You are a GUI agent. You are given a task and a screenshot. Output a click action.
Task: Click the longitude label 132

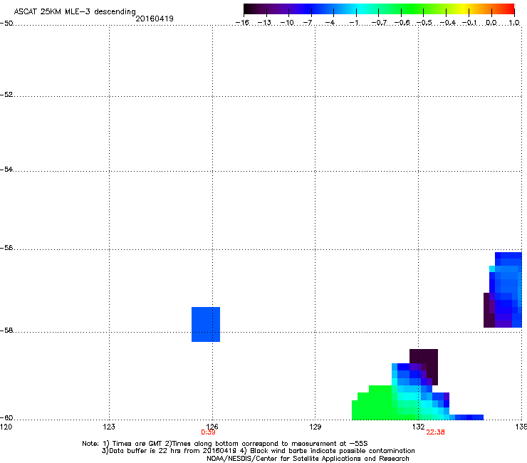pos(419,427)
